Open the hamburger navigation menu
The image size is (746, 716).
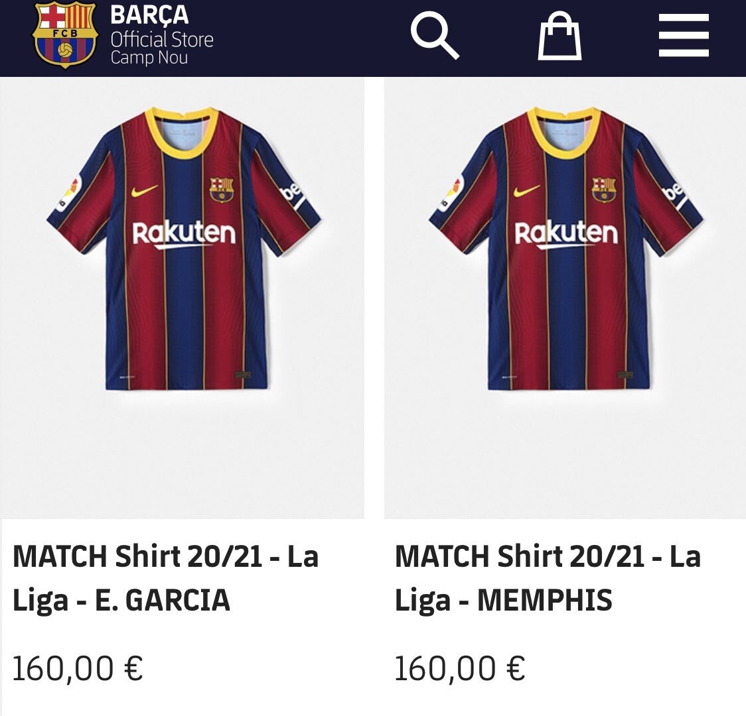(x=684, y=35)
